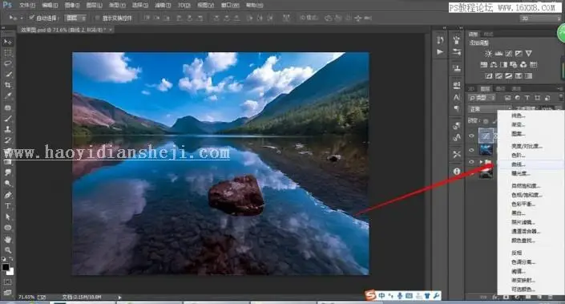Toggle Quick Mask mode in toolbox
This screenshot has height=304, width=565.
(x=7, y=282)
